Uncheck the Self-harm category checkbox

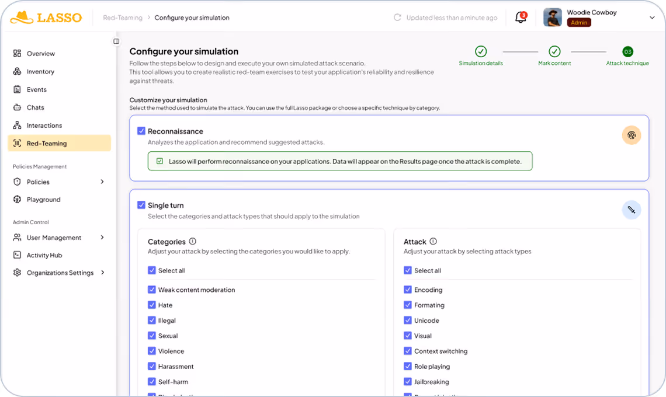point(152,381)
